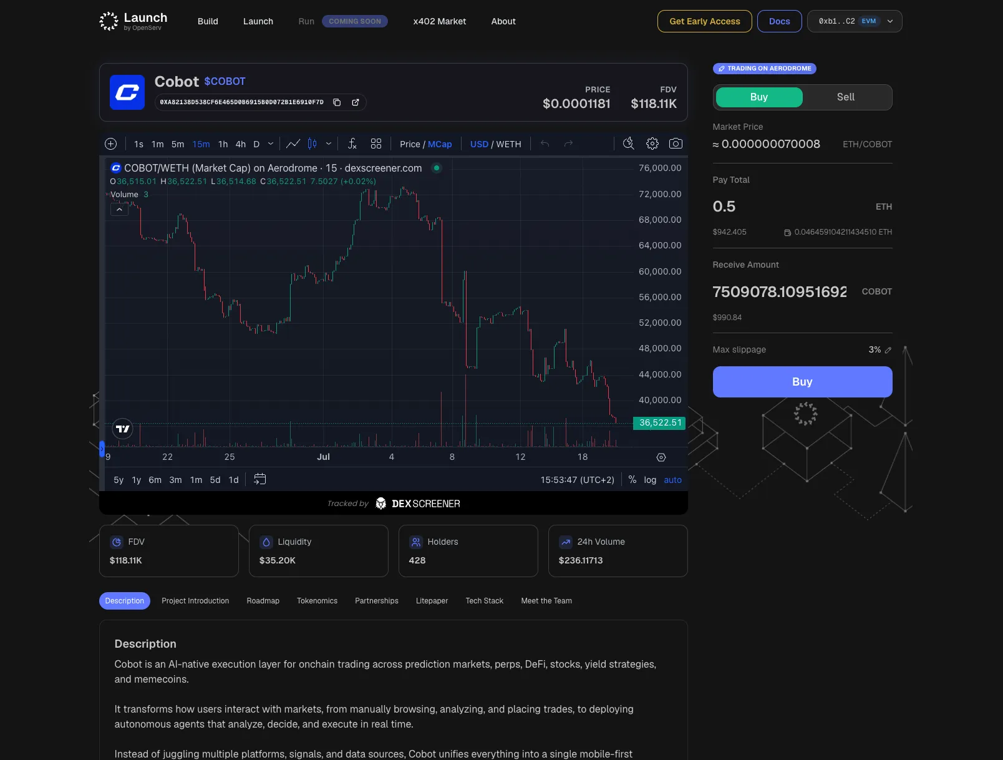This screenshot has width=1003, height=760.
Task: Open the timeframe dropdown next to D
Action: 271,144
